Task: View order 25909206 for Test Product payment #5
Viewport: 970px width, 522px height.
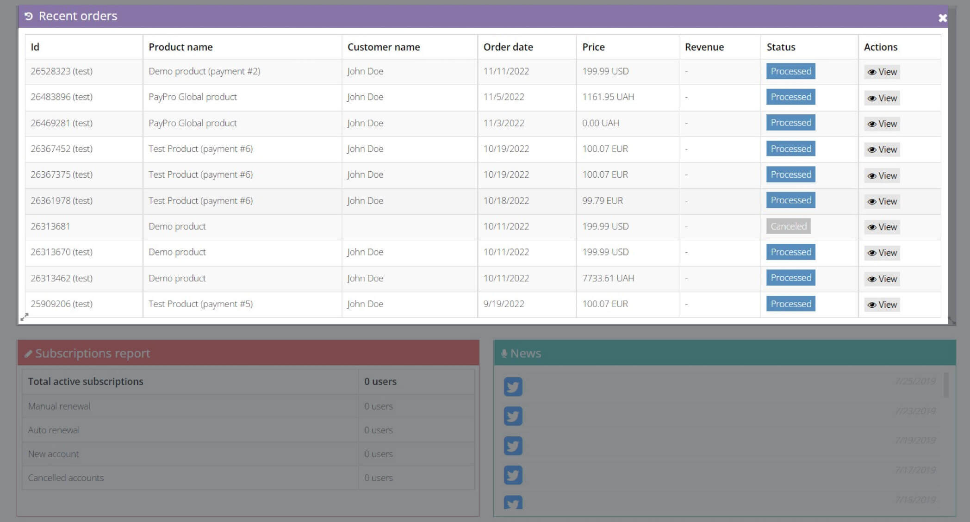Action: tap(881, 304)
